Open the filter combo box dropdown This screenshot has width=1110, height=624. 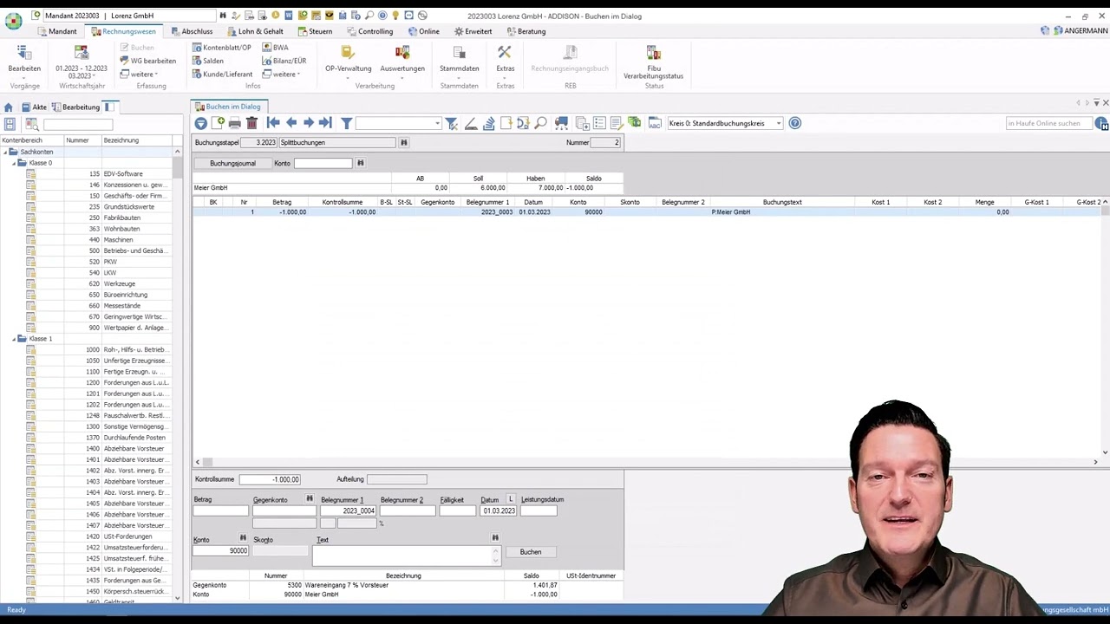tap(437, 123)
